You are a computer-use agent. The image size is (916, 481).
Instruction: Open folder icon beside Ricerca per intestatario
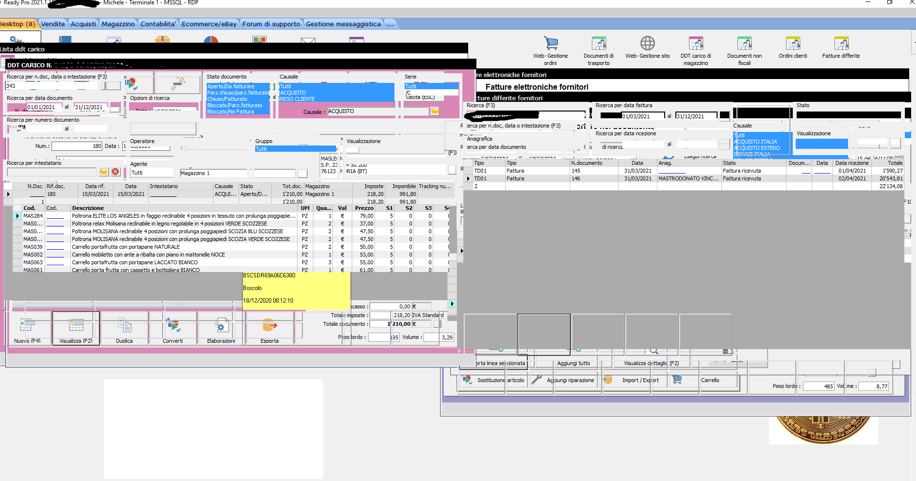103,172
